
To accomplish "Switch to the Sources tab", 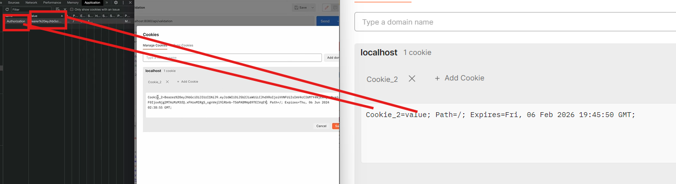I will coord(14,2).
